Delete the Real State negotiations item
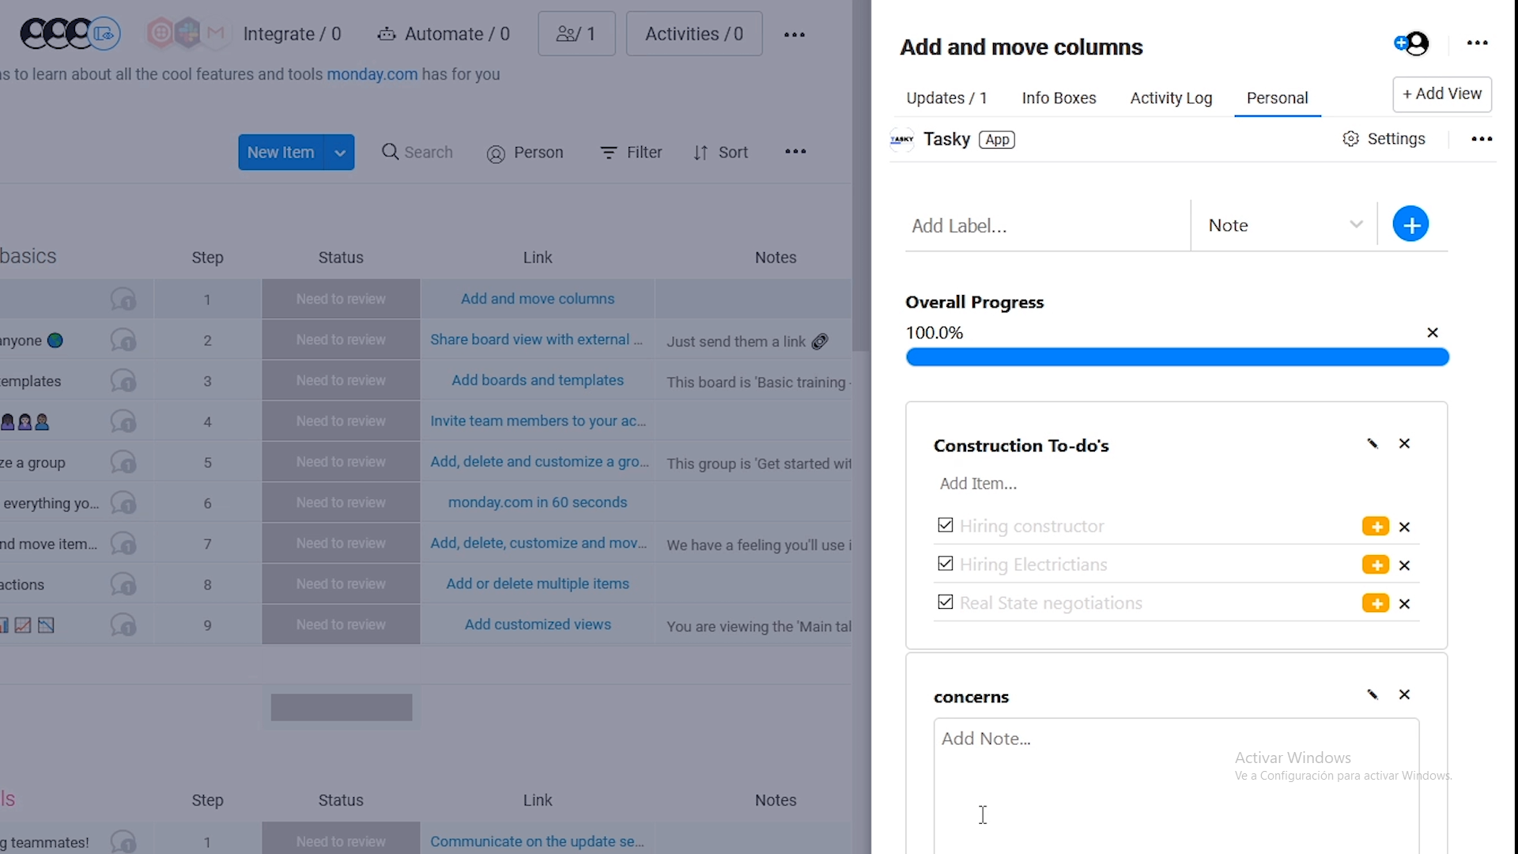This screenshot has height=854, width=1518. coord(1404,604)
